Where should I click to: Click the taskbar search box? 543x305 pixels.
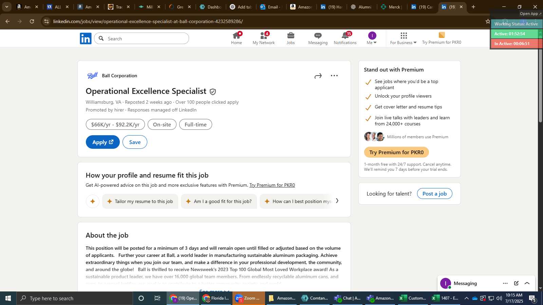75,298
